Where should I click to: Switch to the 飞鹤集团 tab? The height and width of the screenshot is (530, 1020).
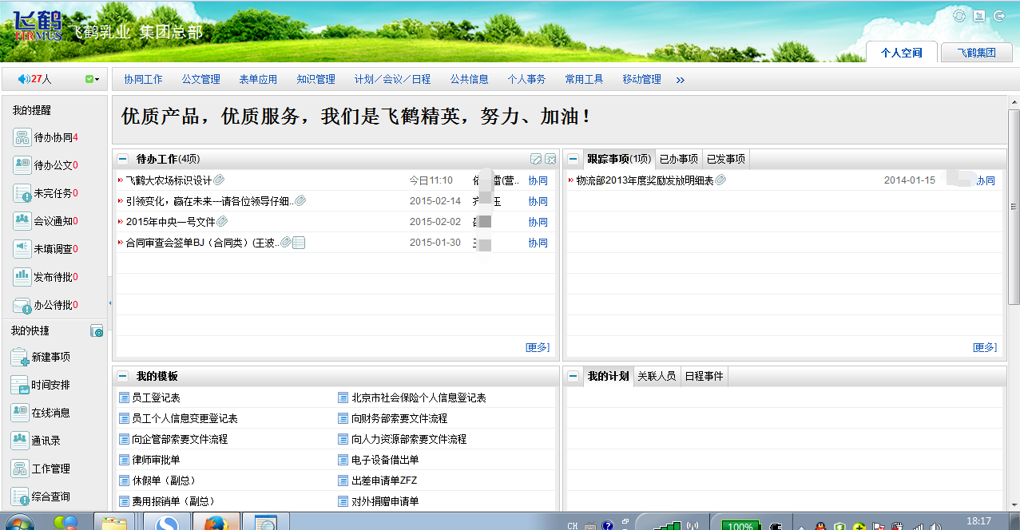point(977,53)
